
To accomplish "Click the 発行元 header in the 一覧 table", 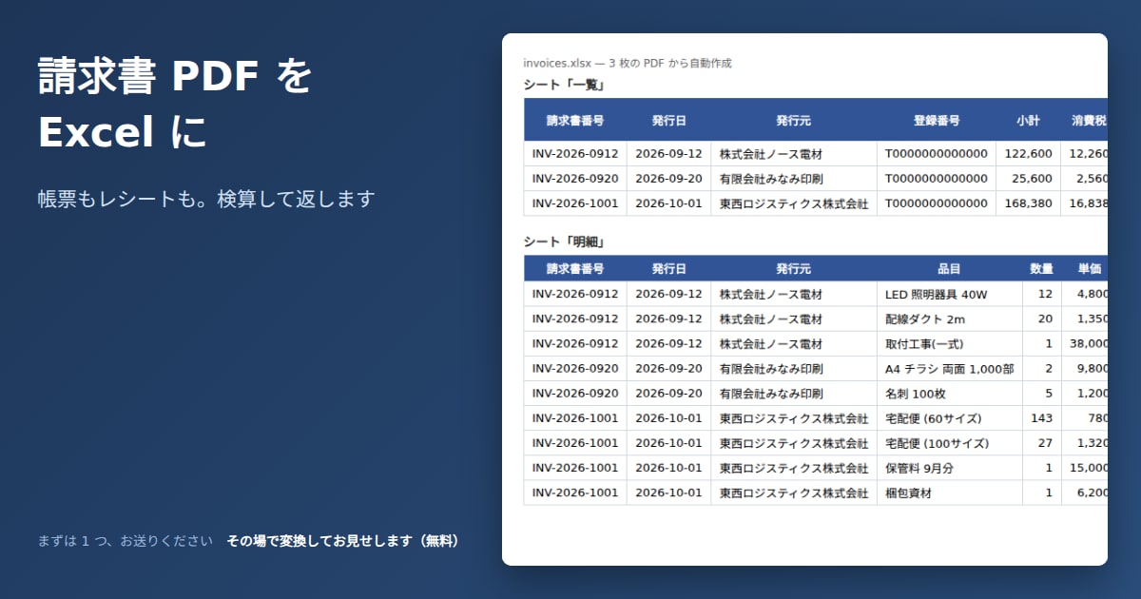I will click(x=793, y=121).
